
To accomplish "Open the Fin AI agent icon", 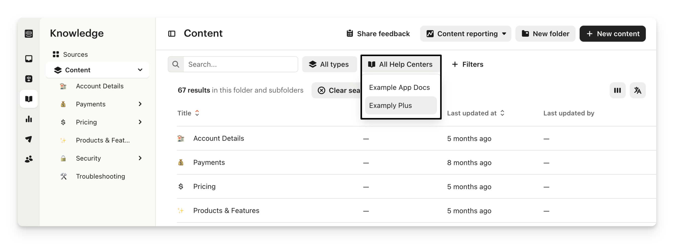I will coord(29,79).
